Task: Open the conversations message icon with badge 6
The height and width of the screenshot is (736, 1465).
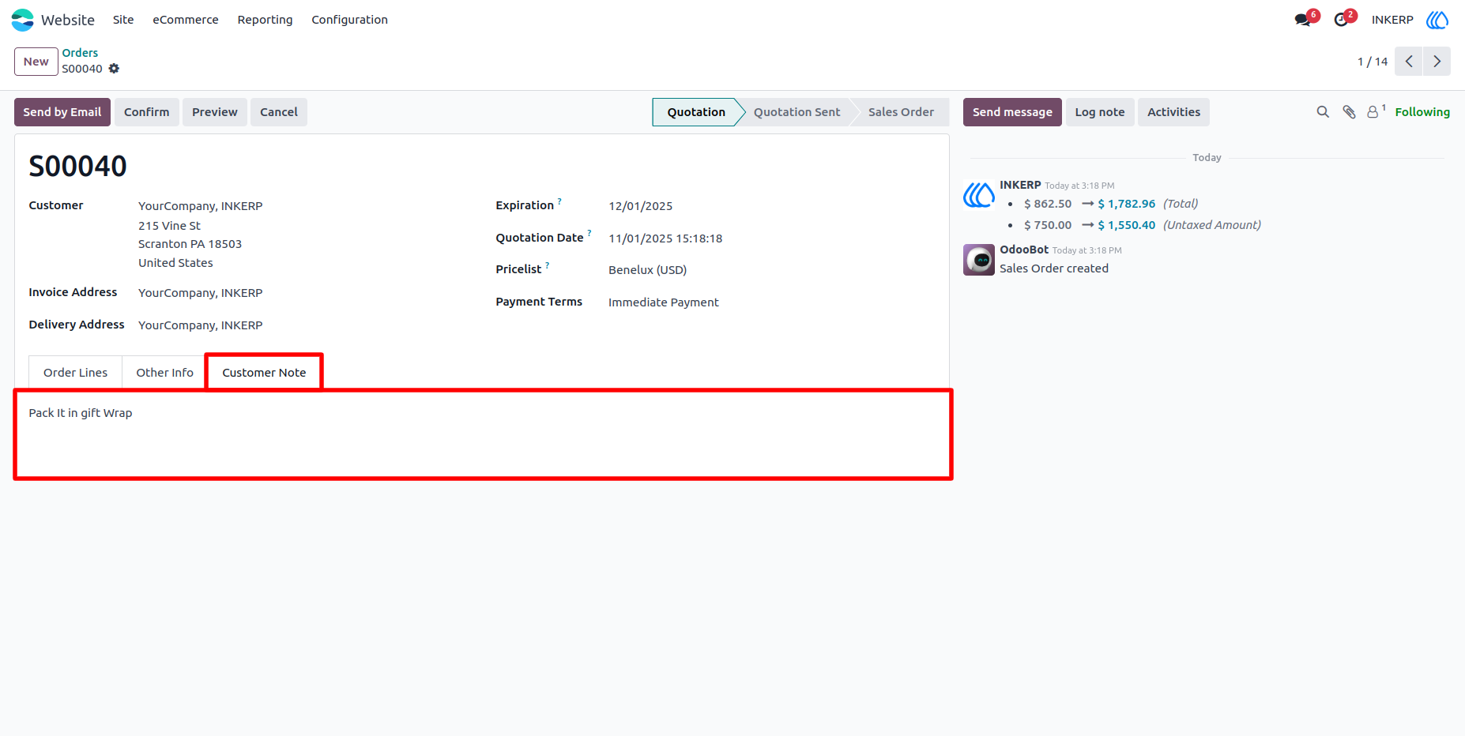Action: tap(1303, 20)
